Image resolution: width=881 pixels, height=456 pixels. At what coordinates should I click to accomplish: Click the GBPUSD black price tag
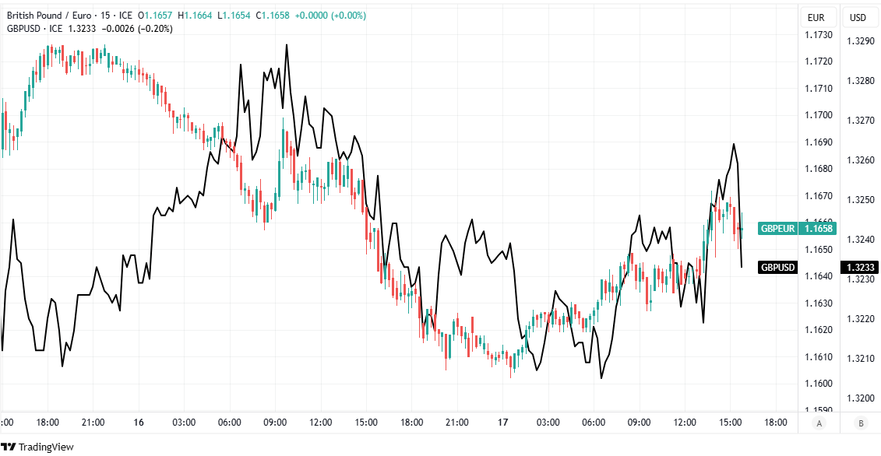(777, 268)
